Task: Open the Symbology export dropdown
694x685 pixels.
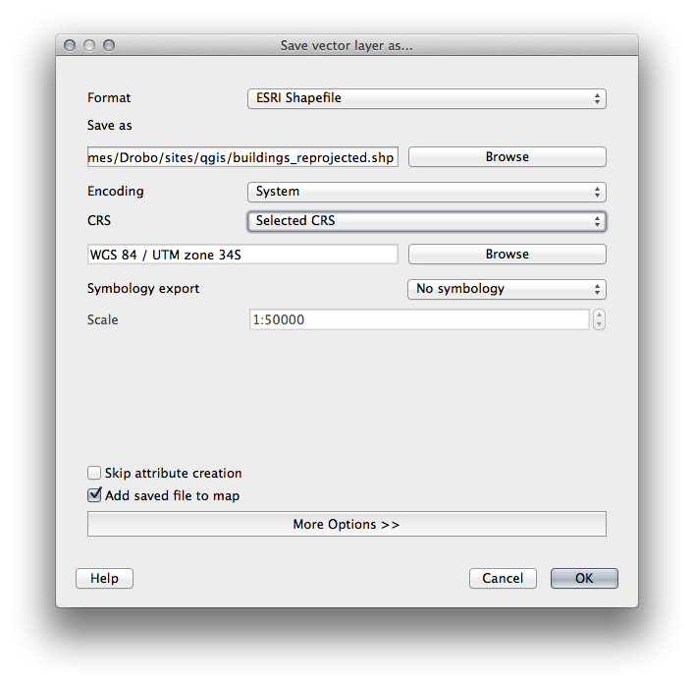Action: click(x=507, y=289)
